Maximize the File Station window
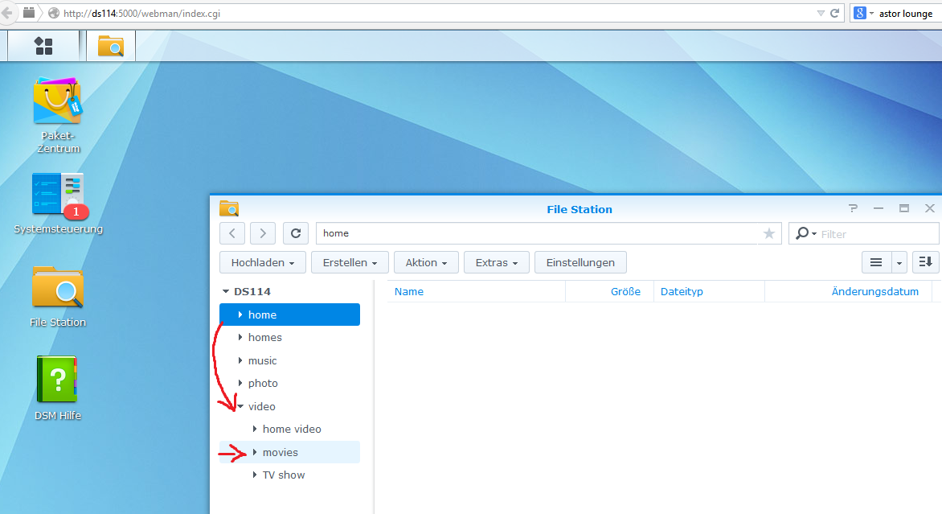Screen dimensions: 942x514 coord(904,208)
